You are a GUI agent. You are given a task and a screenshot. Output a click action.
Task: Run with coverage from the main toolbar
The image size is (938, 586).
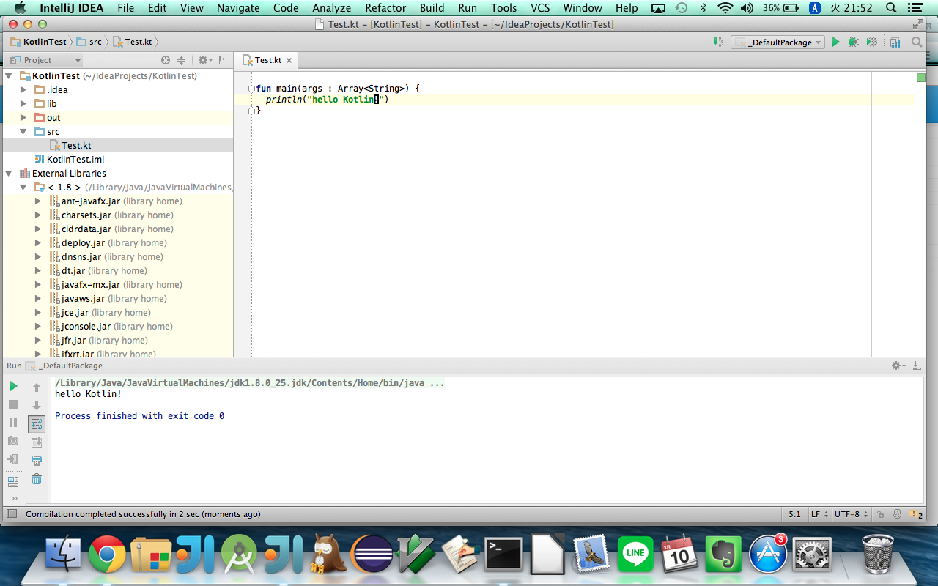click(872, 42)
